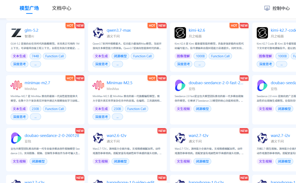Click the qwen3.7-max Tongyi logo icon

click(98, 33)
